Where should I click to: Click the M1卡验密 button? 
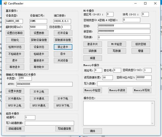(117, 44)
